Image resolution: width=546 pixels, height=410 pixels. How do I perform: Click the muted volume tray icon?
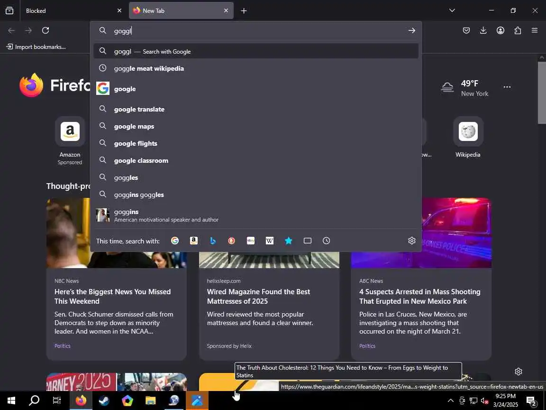484,401
